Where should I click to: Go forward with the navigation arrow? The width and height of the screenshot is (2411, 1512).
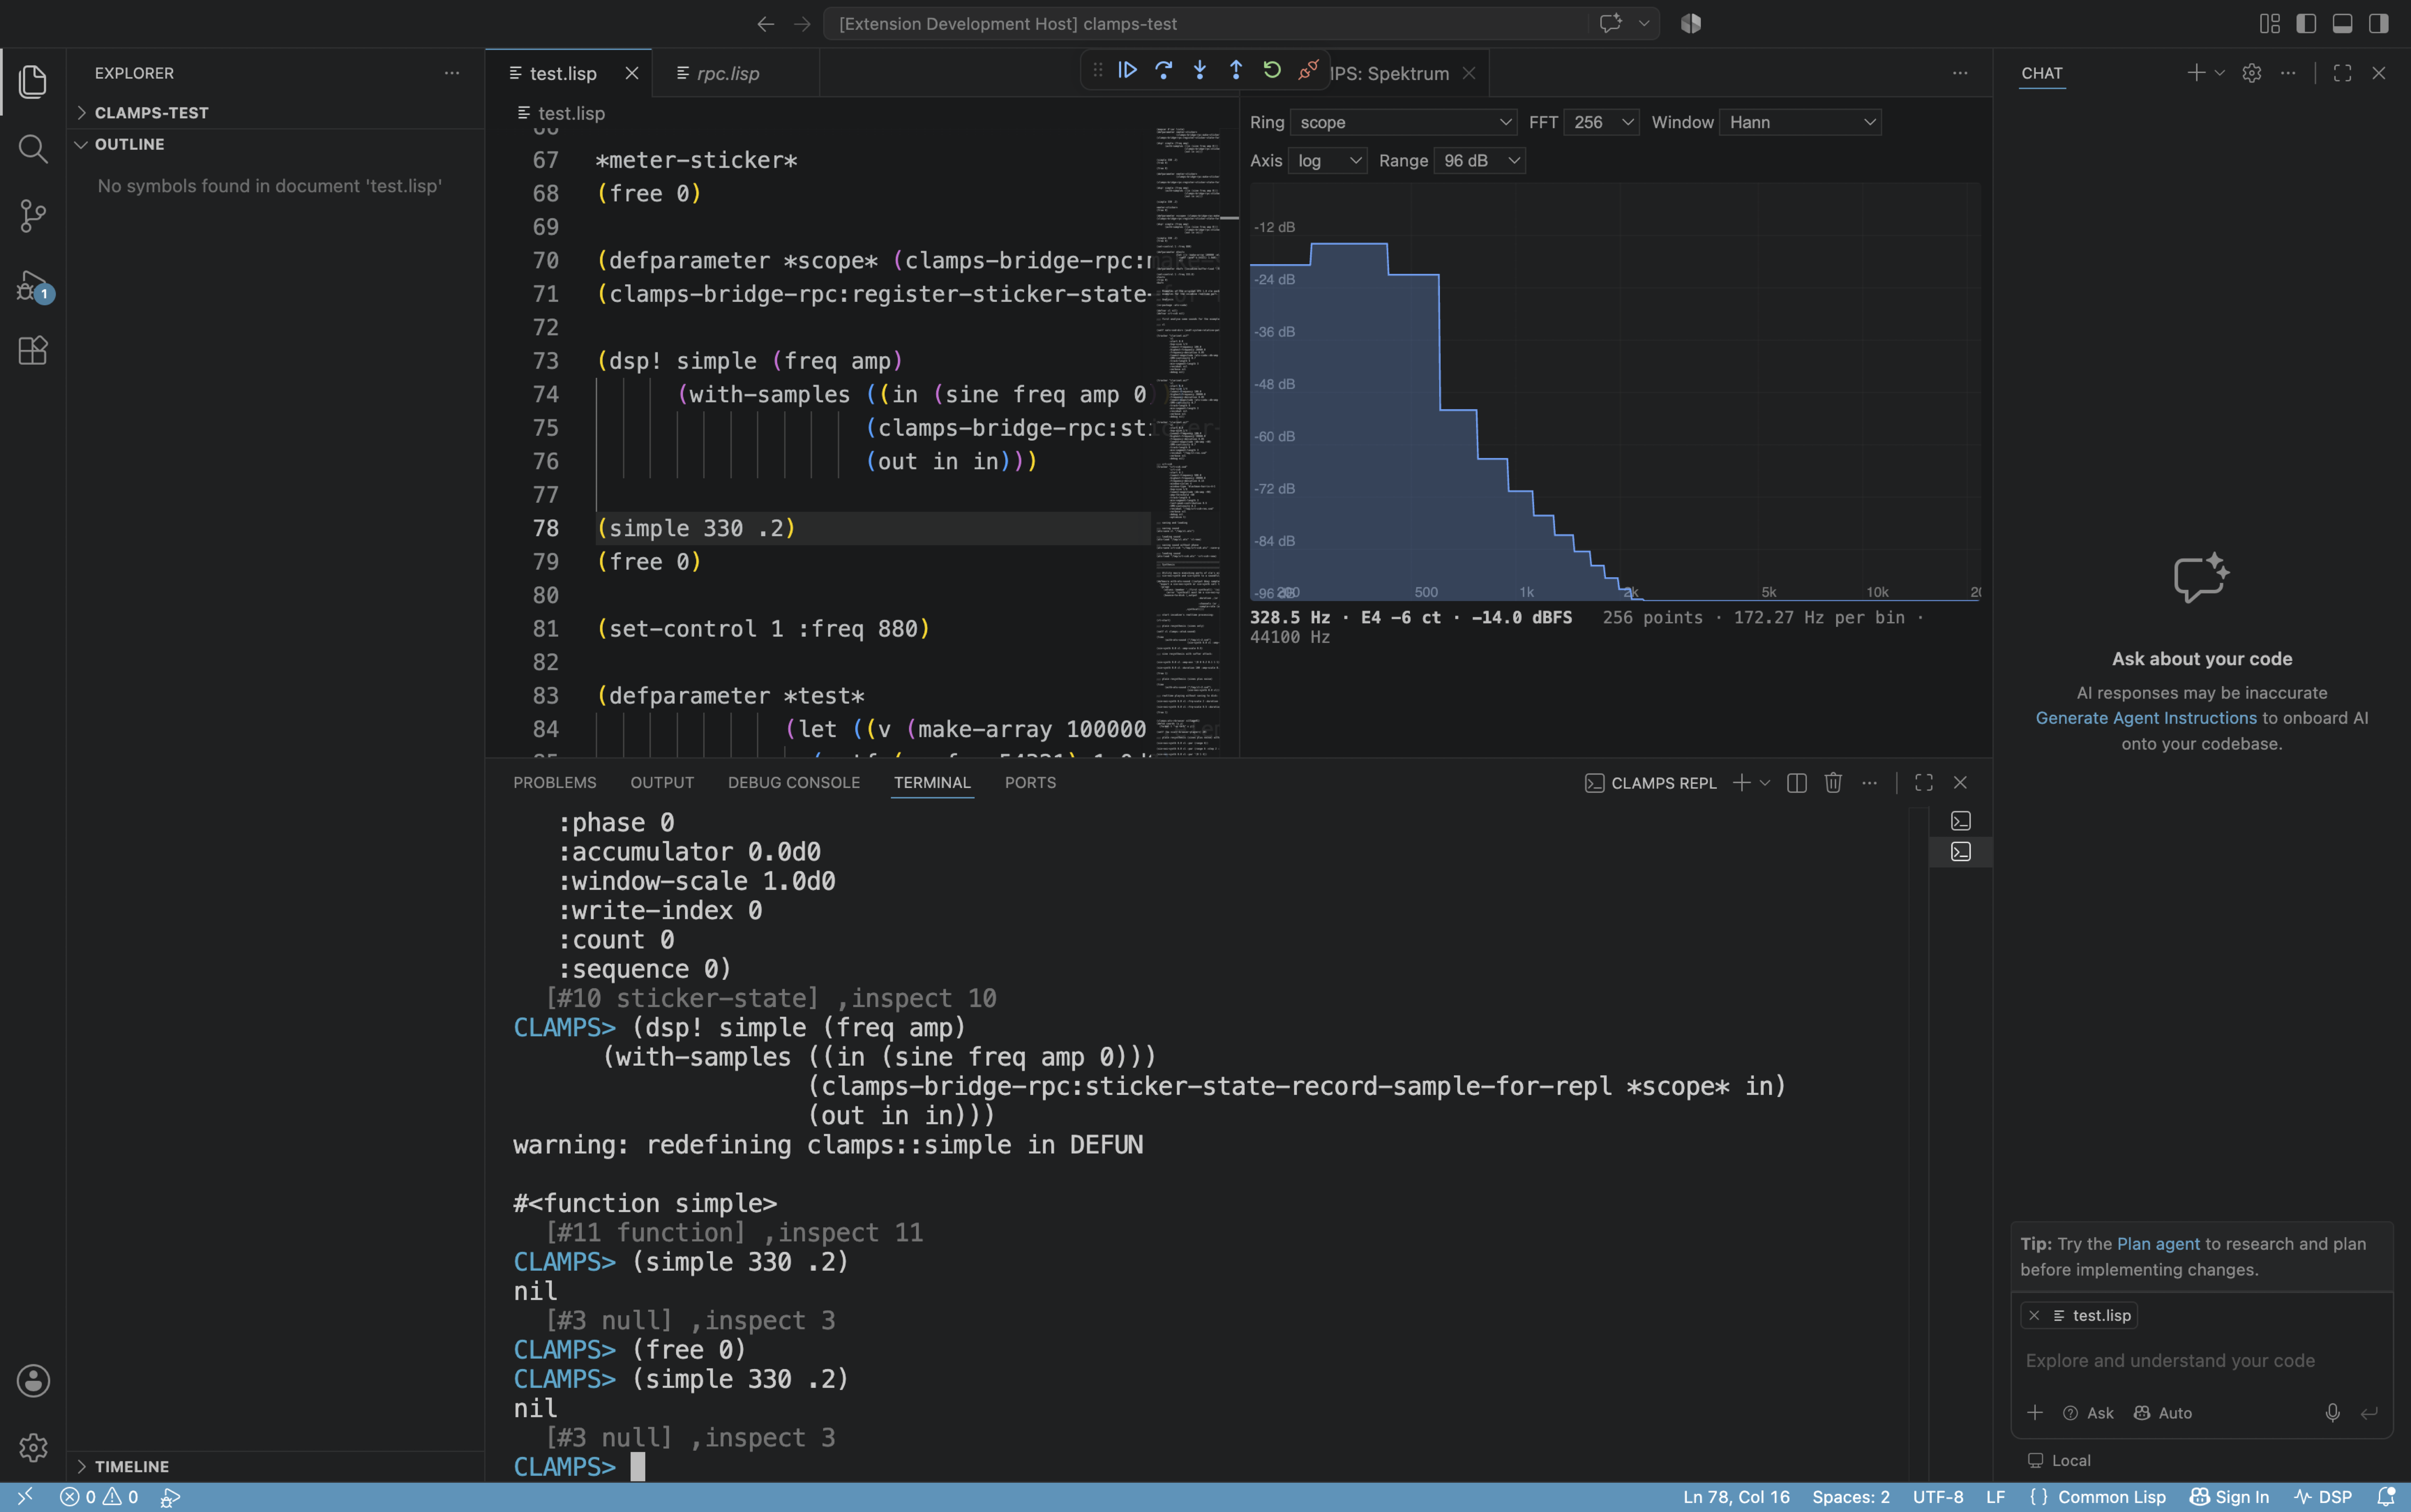coord(802,24)
